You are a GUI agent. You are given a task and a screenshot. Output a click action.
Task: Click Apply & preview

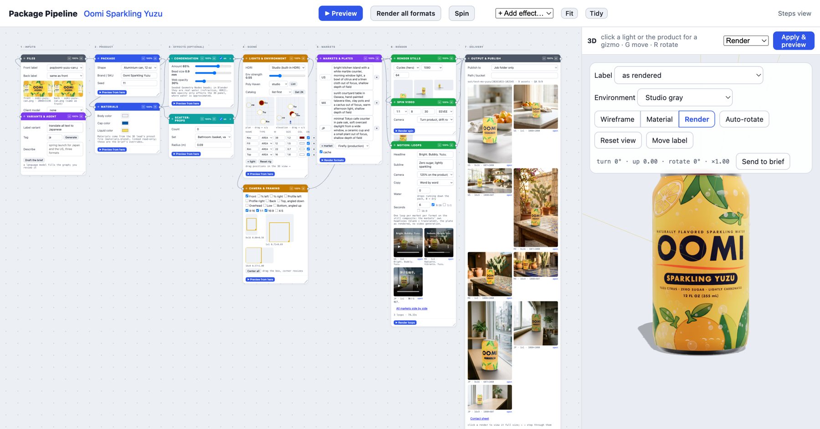794,41
